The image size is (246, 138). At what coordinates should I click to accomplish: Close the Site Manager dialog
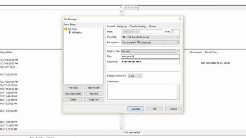click(180, 19)
